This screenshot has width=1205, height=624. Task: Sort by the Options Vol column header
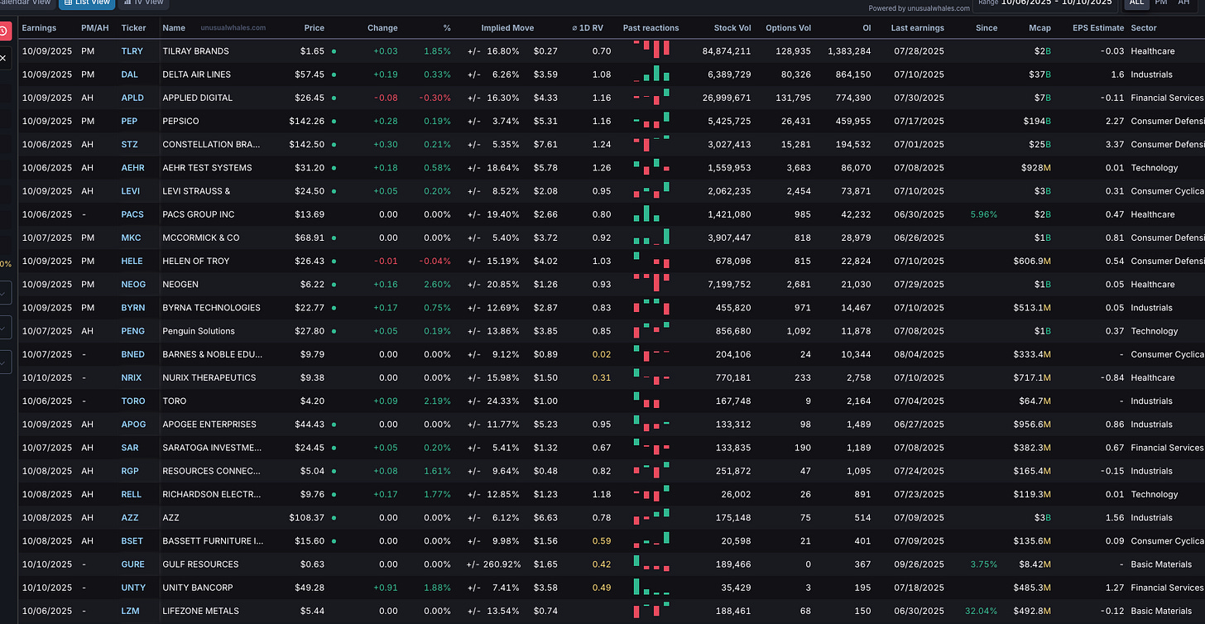(788, 28)
